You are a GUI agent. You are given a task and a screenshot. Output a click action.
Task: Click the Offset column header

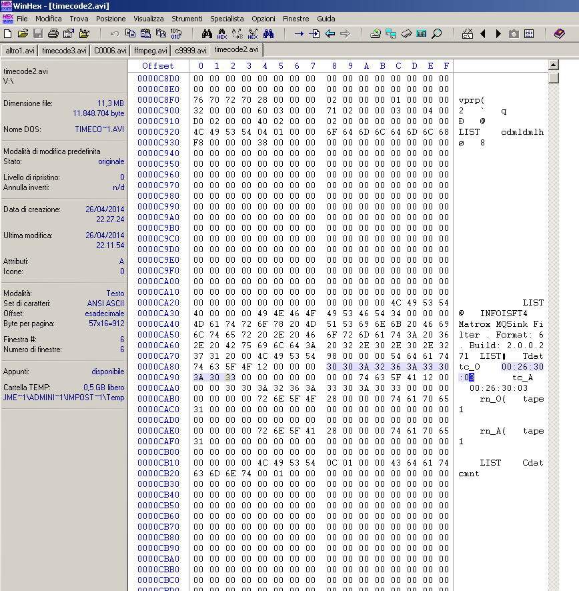(x=158, y=65)
